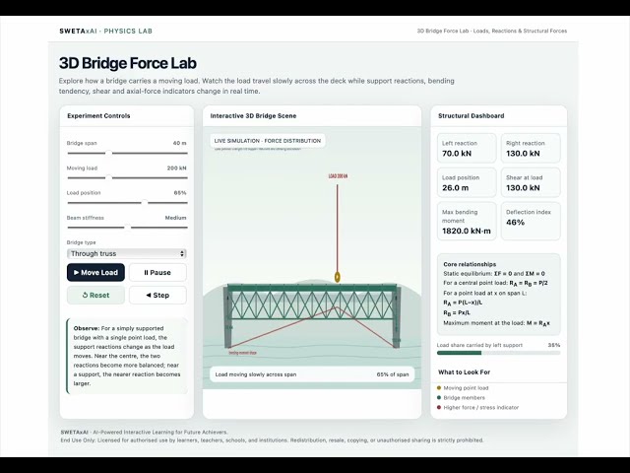Click 'Load moving slowly across span' text
The height and width of the screenshot is (473, 630).
click(256, 374)
